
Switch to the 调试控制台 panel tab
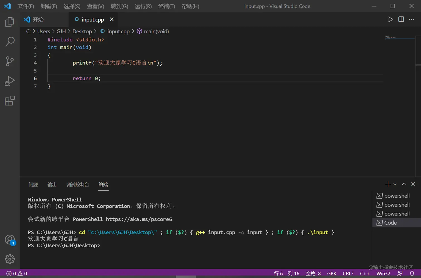click(78, 185)
